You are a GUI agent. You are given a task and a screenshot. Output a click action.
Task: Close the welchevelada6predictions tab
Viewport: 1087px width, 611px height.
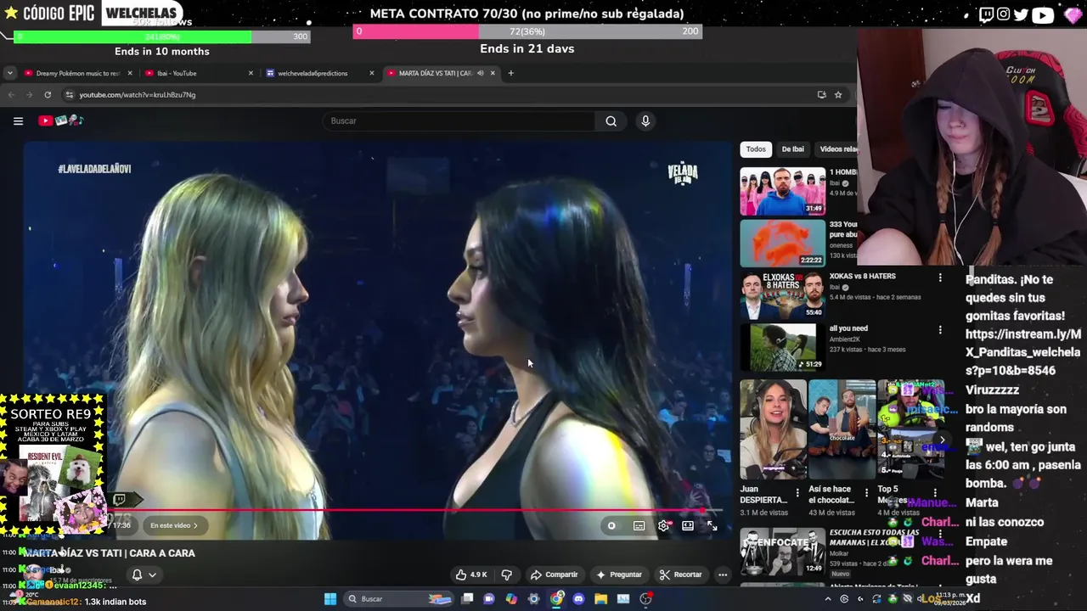(371, 73)
